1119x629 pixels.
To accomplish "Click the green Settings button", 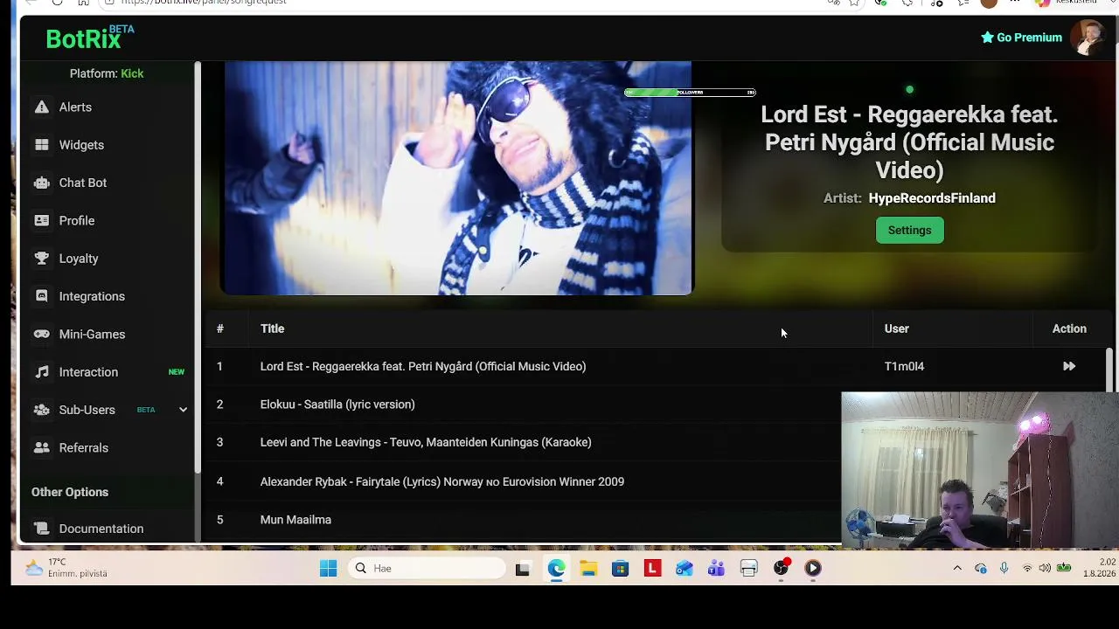I will point(909,231).
